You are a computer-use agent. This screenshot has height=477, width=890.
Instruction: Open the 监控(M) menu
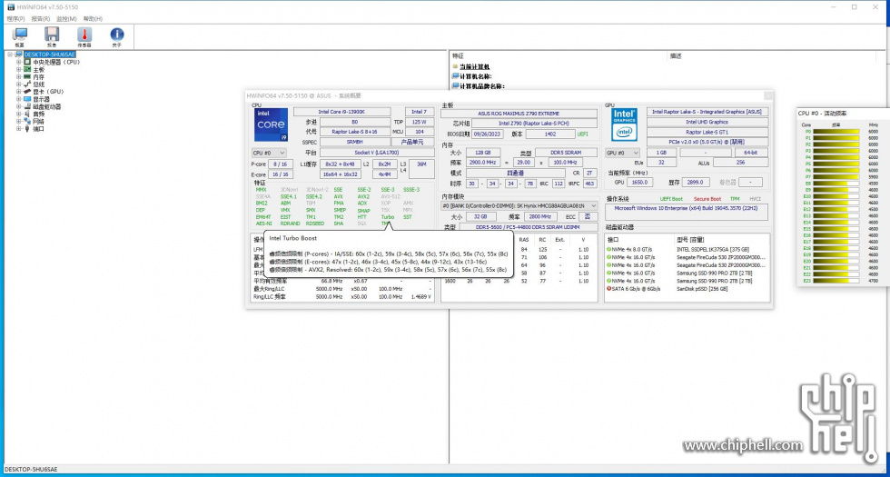point(66,19)
